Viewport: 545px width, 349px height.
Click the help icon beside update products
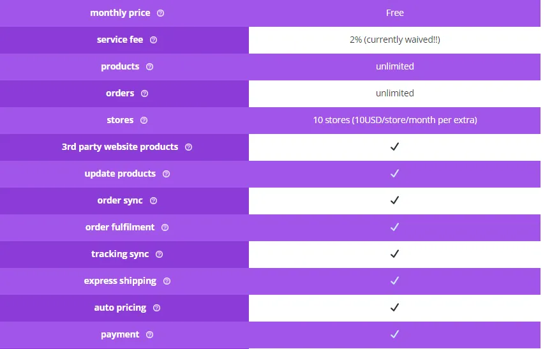[x=166, y=174]
